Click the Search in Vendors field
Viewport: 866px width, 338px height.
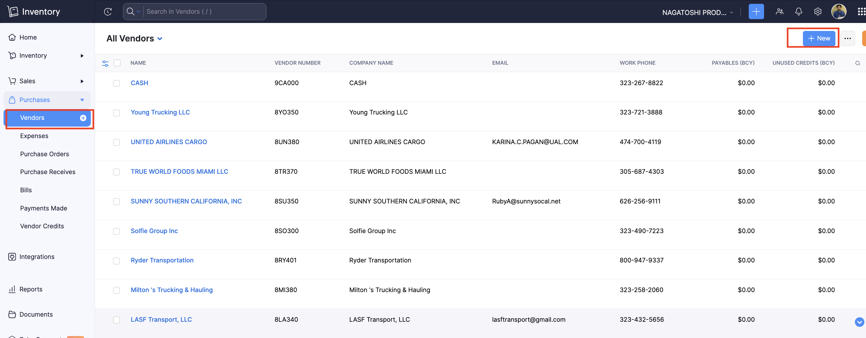tap(205, 12)
